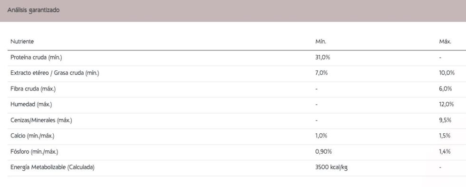Click the 1,5% calcium maximum value
466x187 pixels.
click(444, 136)
